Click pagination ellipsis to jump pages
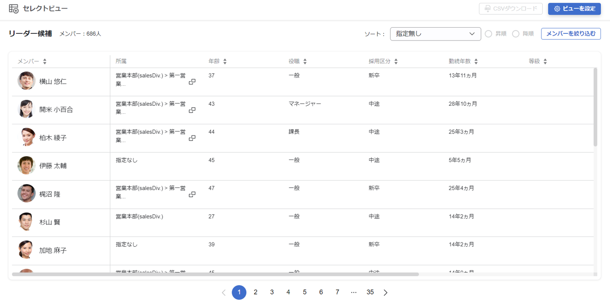This screenshot has height=303, width=610. click(354, 292)
